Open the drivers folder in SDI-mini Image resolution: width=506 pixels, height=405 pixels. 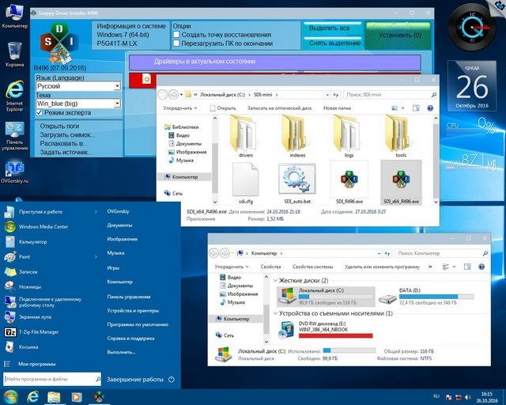click(x=246, y=136)
